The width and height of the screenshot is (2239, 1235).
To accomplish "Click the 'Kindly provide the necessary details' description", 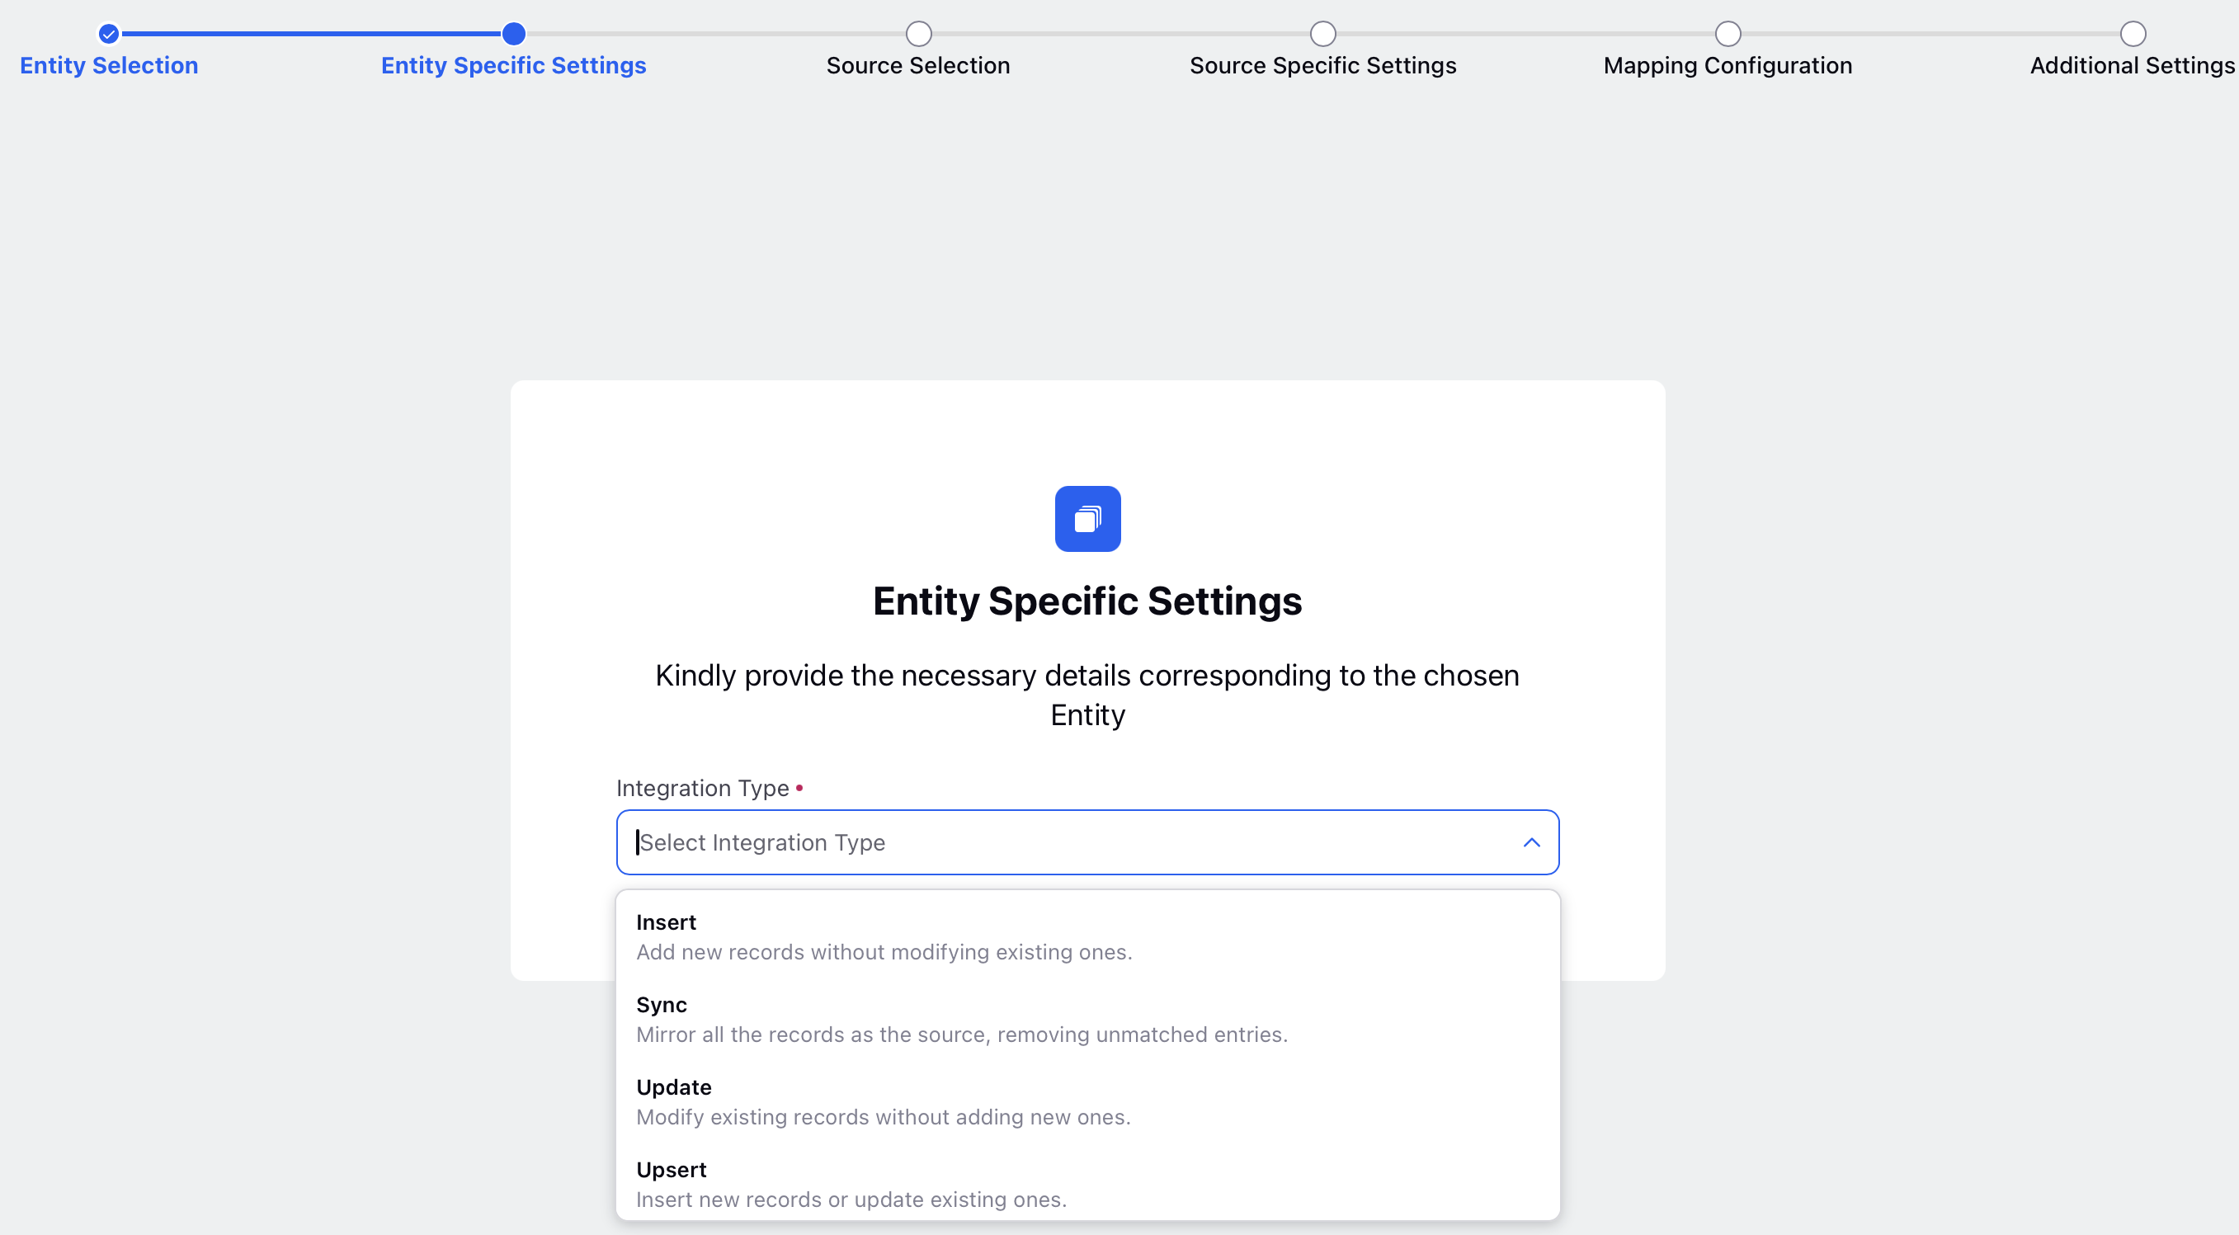I will pyautogui.click(x=1087, y=695).
